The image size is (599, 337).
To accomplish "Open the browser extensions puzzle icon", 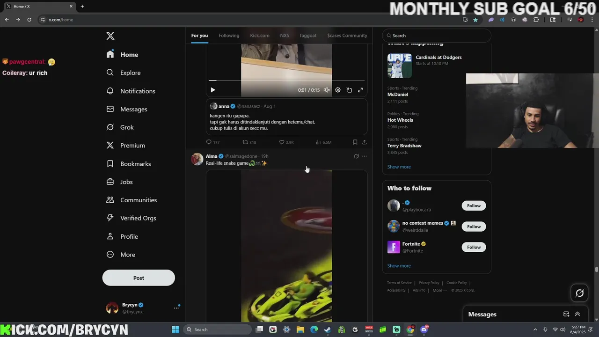I will [x=536, y=20].
